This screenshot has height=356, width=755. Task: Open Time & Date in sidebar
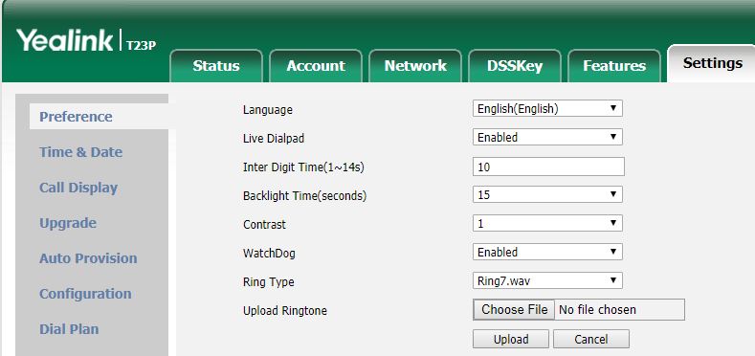[81, 152]
